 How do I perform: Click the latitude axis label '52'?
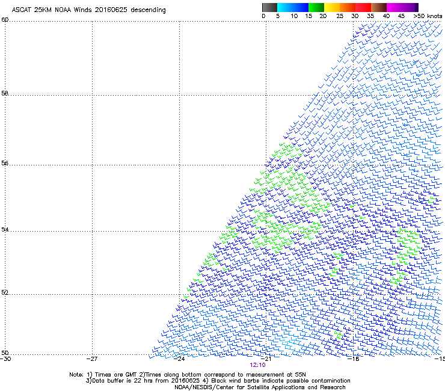(x=5, y=292)
